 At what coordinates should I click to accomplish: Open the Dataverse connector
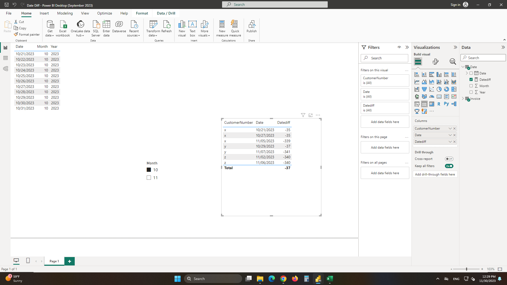tap(119, 26)
